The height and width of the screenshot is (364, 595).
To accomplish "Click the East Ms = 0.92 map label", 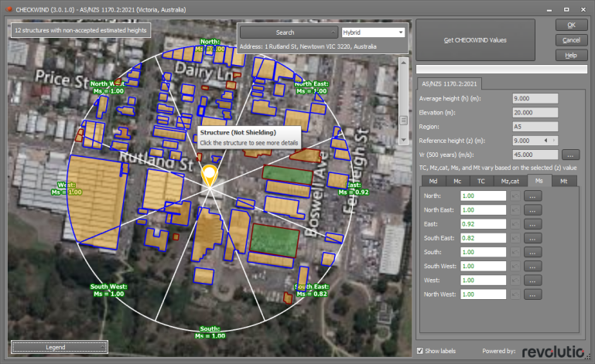I will [x=354, y=189].
